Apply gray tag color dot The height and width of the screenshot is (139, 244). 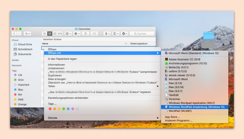point(77,109)
